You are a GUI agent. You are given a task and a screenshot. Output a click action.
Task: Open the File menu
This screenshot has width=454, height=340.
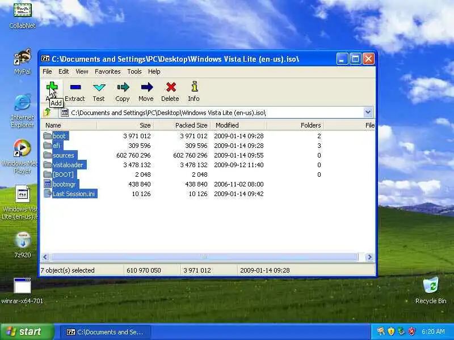pyautogui.click(x=47, y=71)
